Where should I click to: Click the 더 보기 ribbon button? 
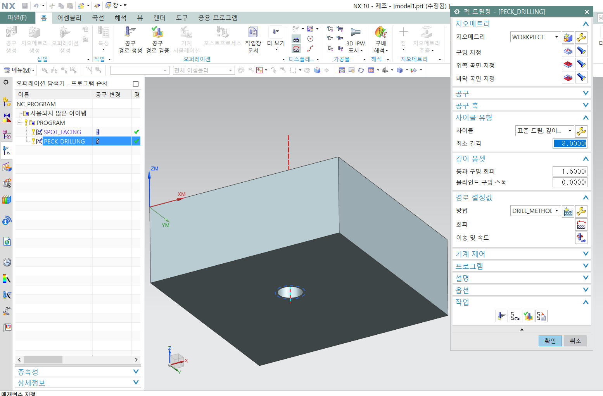coord(276,39)
